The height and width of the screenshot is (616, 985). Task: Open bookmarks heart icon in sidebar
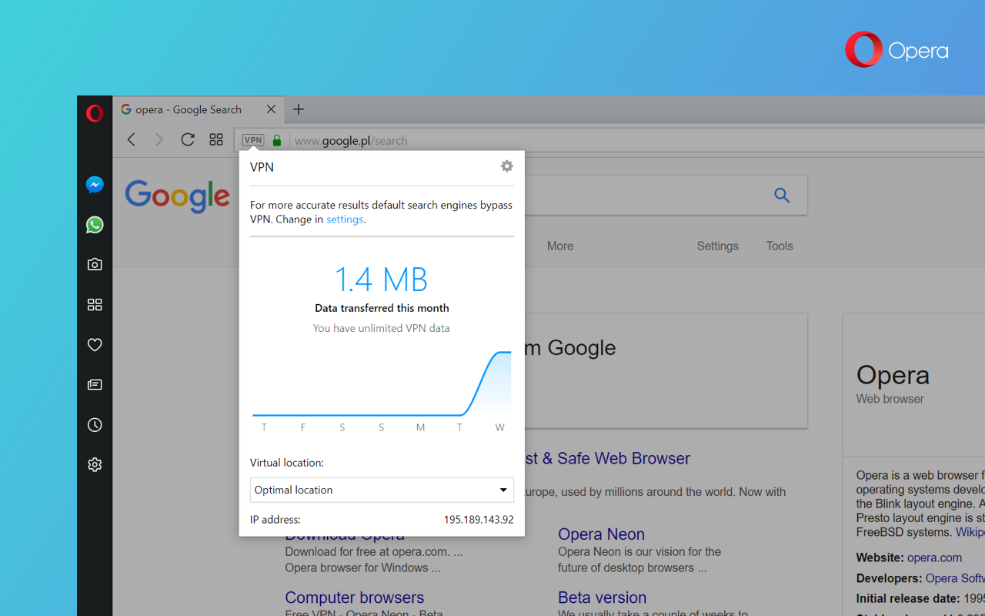coord(95,345)
